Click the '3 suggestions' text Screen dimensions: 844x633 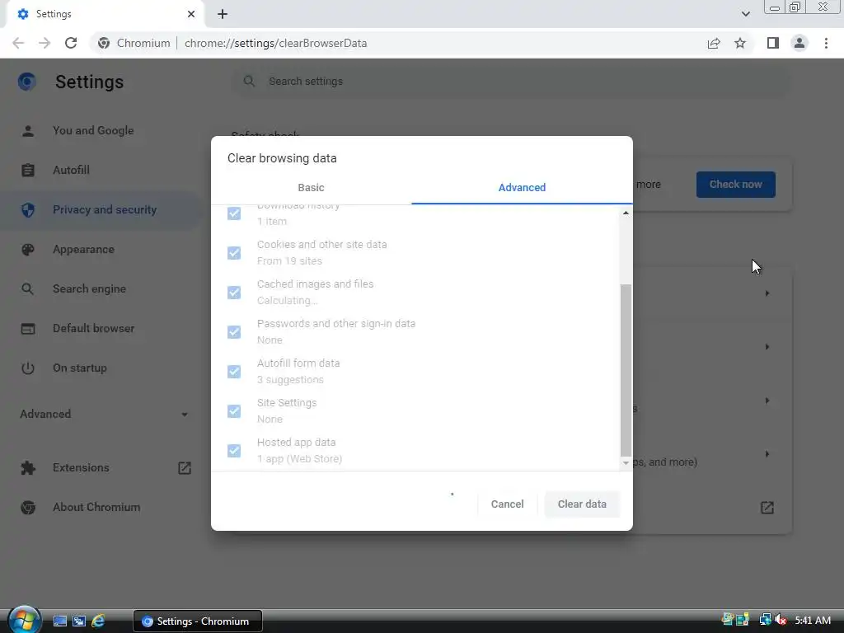tap(290, 380)
